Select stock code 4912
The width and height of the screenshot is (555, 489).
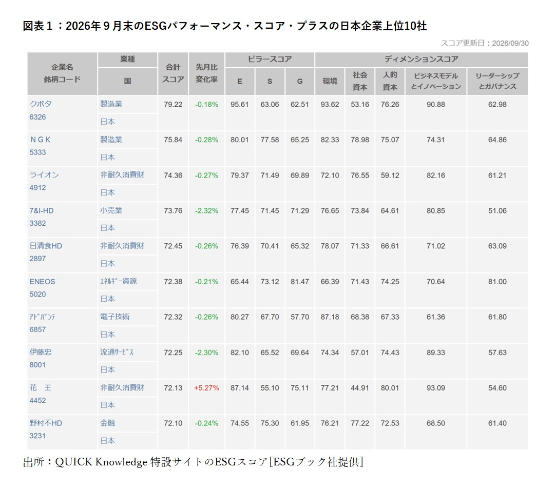(37, 188)
